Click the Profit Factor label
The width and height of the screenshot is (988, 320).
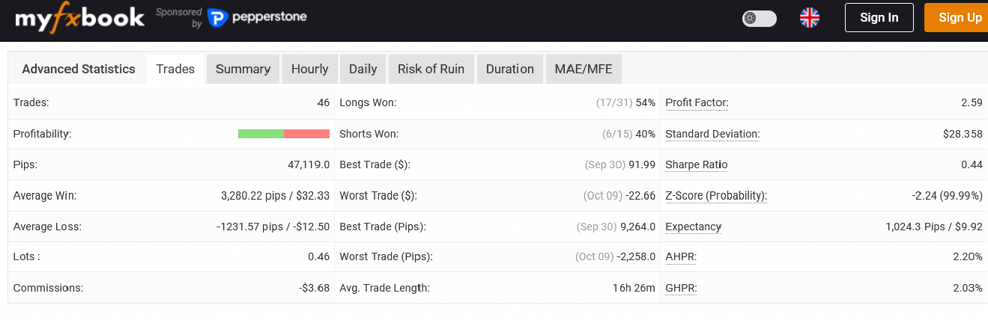point(697,102)
